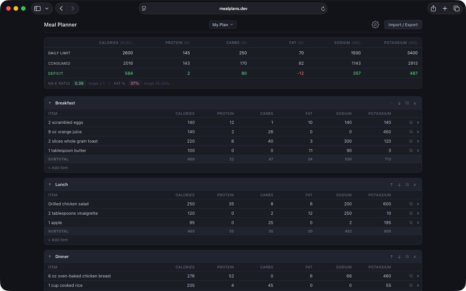The width and height of the screenshot is (466, 291).
Task: Reload the page in the browser
Action: coord(323,9)
